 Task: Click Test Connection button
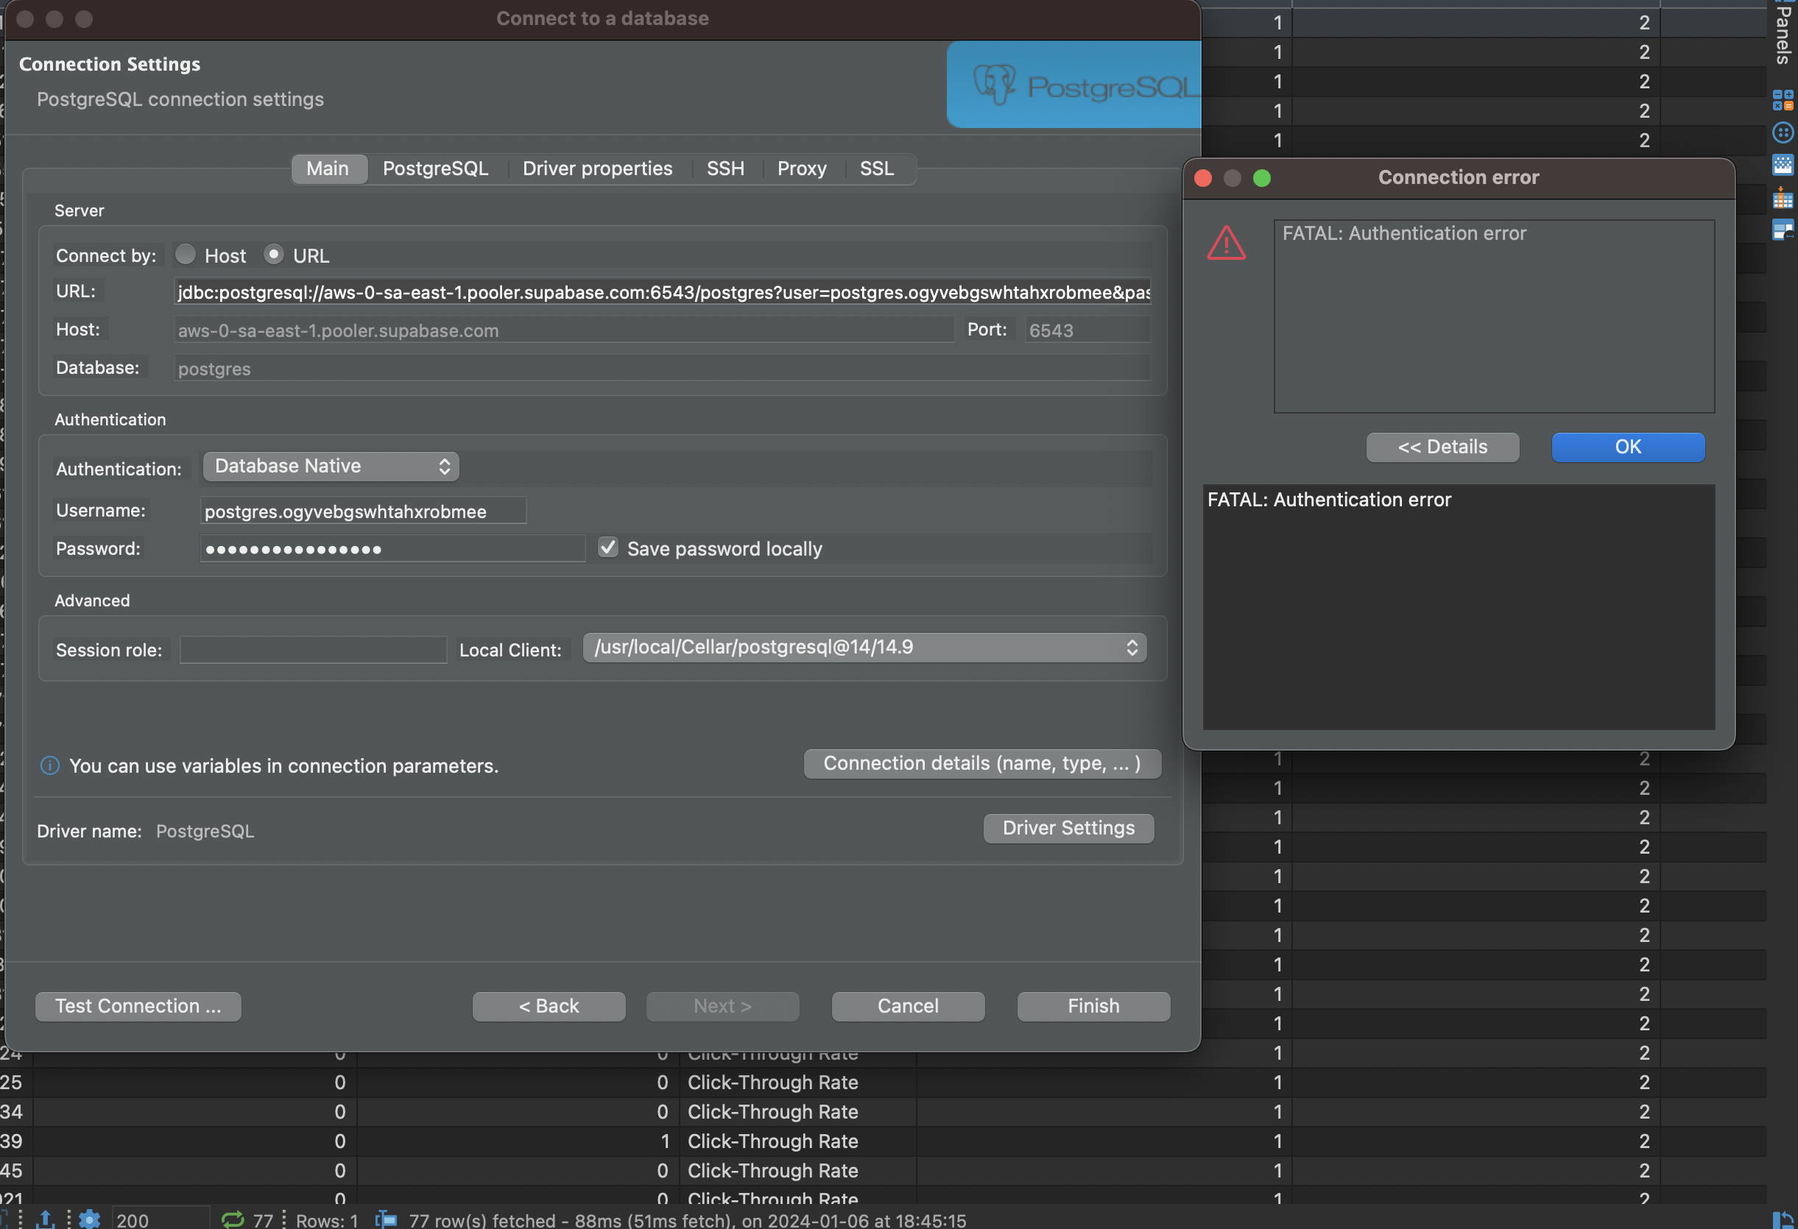tap(138, 1005)
